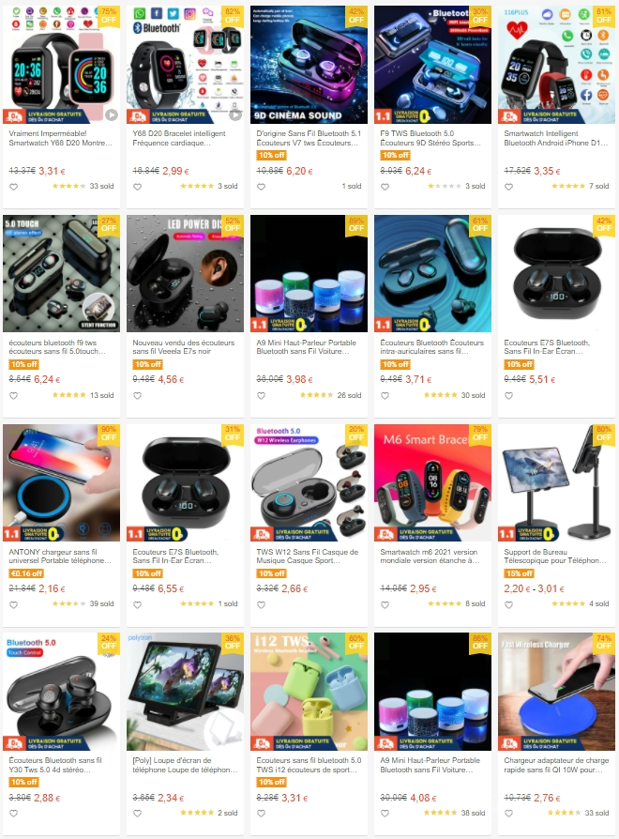This screenshot has height=839, width=619.
Task: Favorite the Y68 D20 Bracelet intelligent heart
Action: pos(137,187)
